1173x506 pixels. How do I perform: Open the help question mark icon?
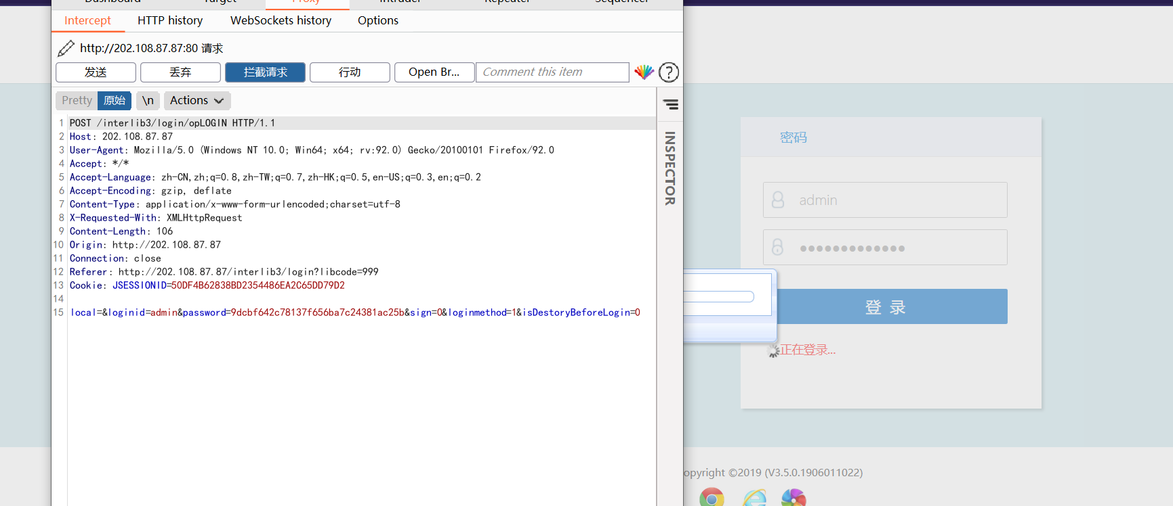point(669,72)
